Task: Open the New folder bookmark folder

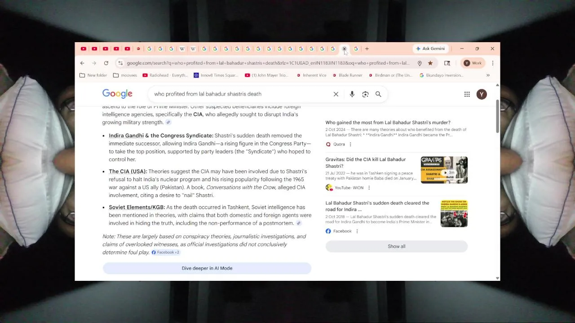Action: (x=93, y=75)
